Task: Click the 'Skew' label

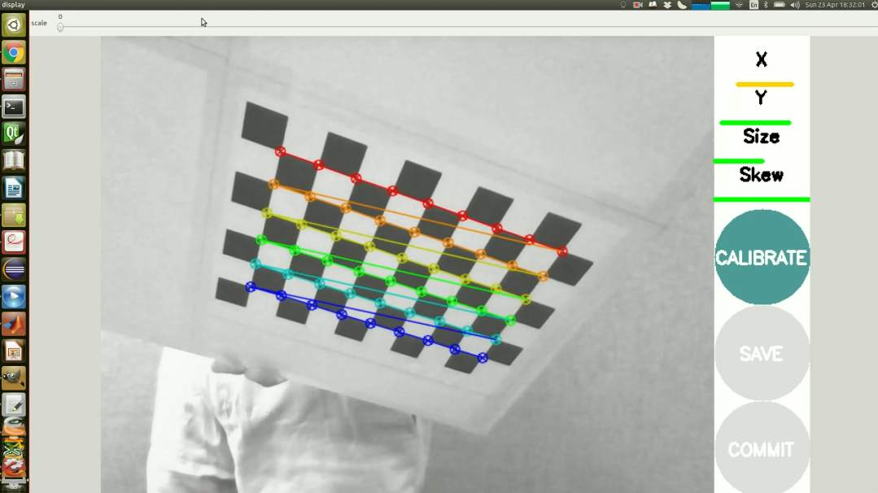Action: pos(762,175)
